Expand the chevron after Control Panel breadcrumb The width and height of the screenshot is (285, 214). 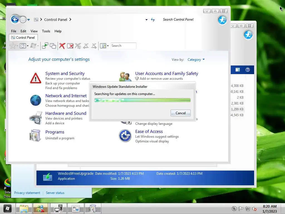[x=70, y=20]
